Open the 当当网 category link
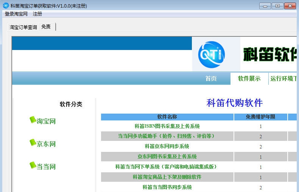299x192 pixels. (x=46, y=167)
